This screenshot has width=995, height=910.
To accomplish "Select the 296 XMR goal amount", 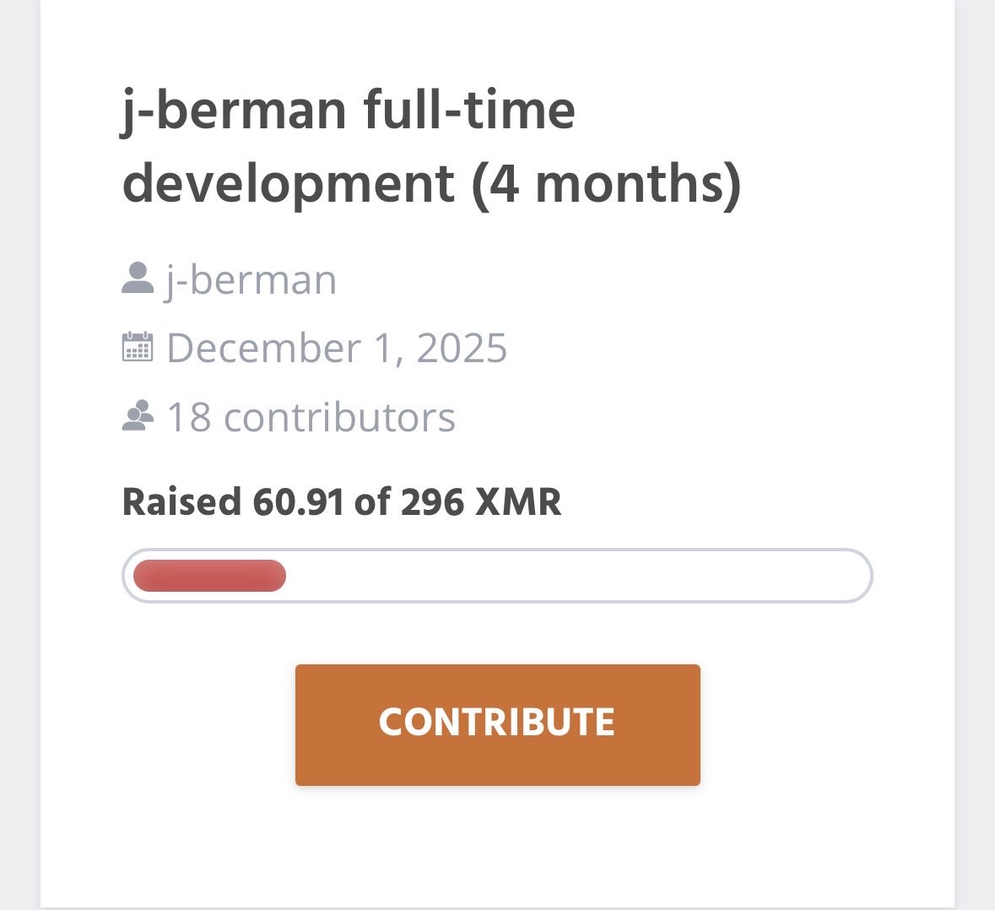I will click(480, 501).
